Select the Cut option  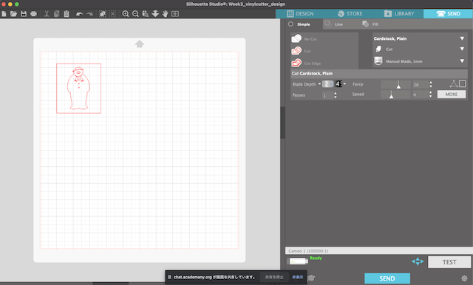tap(301, 51)
